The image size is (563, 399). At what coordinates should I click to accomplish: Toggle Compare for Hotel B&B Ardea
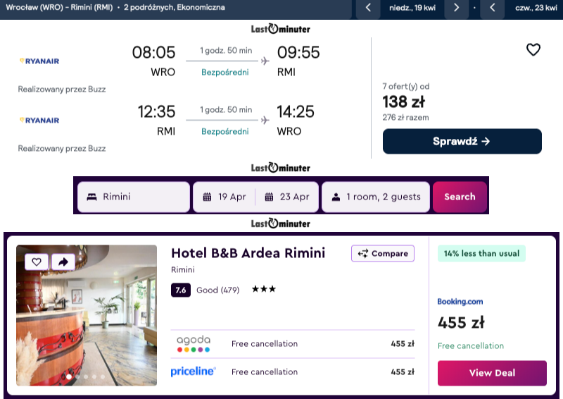(x=383, y=254)
